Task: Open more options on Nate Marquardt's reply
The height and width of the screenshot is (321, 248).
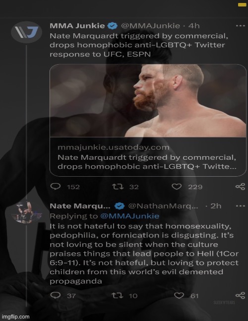Action: (x=240, y=206)
